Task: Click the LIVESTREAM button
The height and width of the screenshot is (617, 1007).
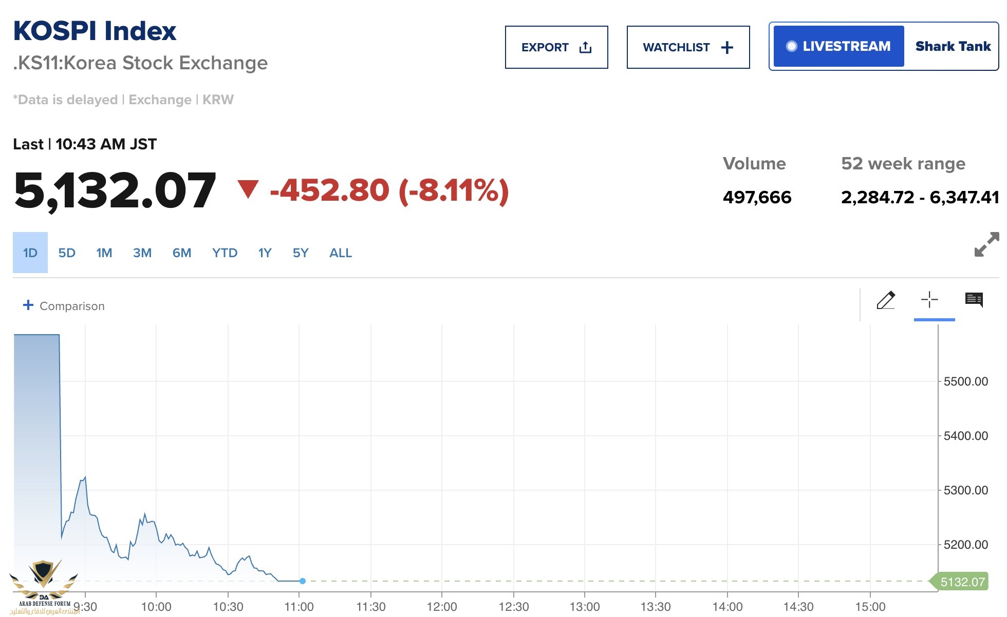Action: [838, 46]
